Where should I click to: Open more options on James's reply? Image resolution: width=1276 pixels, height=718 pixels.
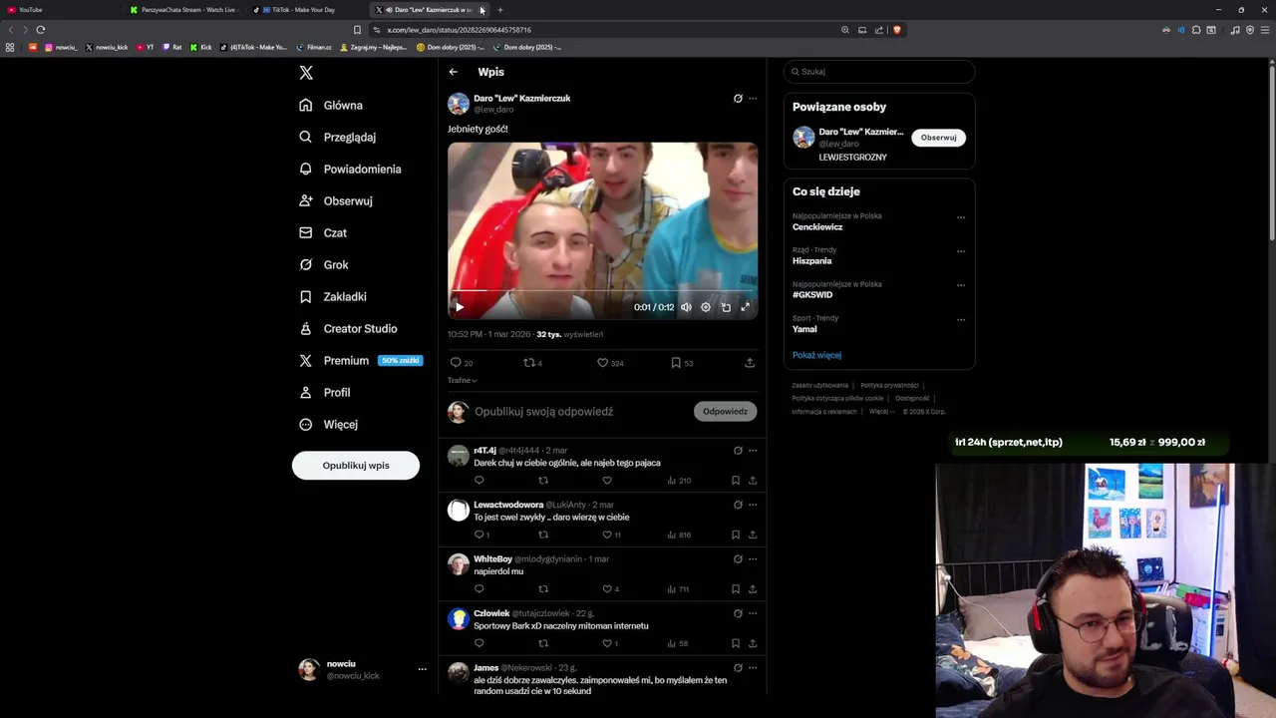click(x=753, y=667)
